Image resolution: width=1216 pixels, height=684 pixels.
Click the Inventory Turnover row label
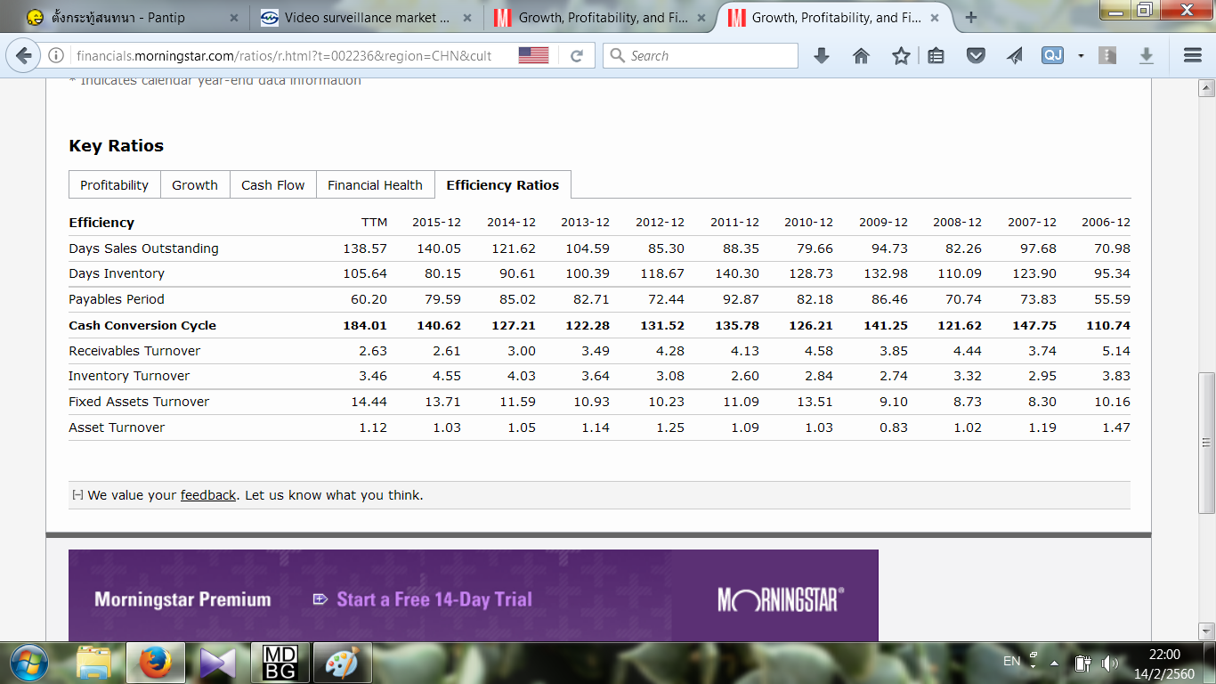(x=129, y=376)
